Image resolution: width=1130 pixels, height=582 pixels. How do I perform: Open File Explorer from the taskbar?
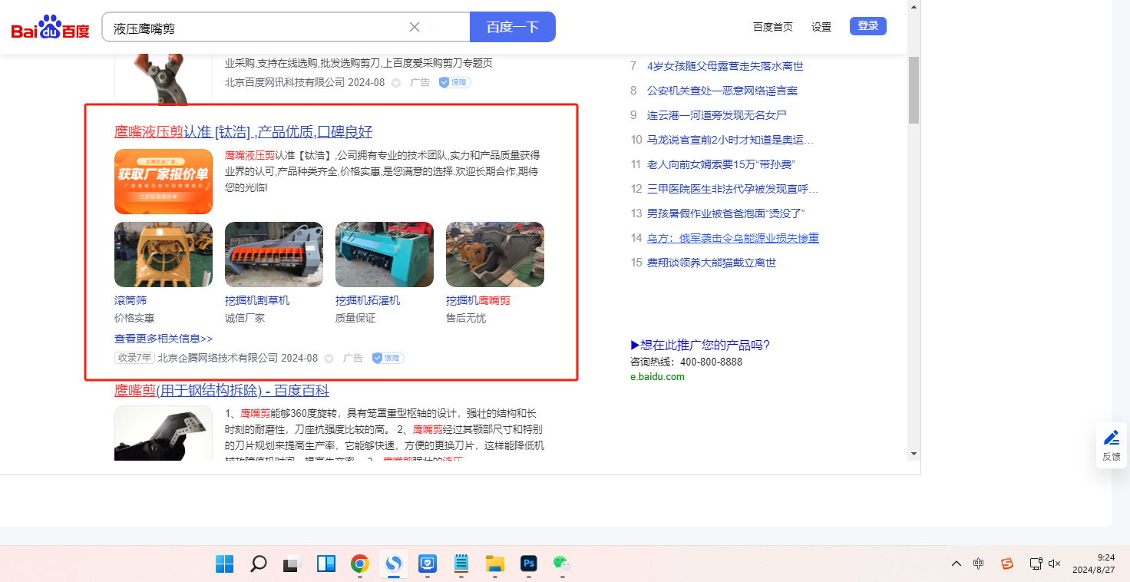tap(495, 564)
